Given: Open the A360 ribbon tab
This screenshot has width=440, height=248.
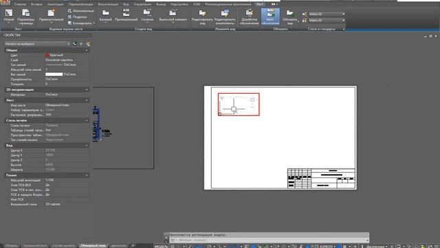Looking at the screenshot, I should (x=197, y=4).
